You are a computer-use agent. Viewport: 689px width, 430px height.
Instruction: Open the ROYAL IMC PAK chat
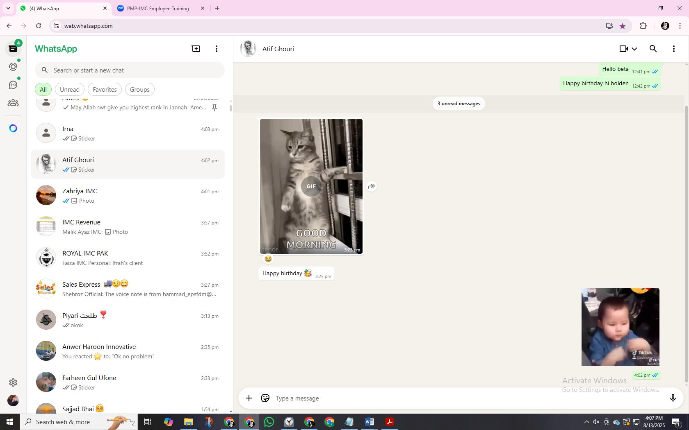coord(128,258)
